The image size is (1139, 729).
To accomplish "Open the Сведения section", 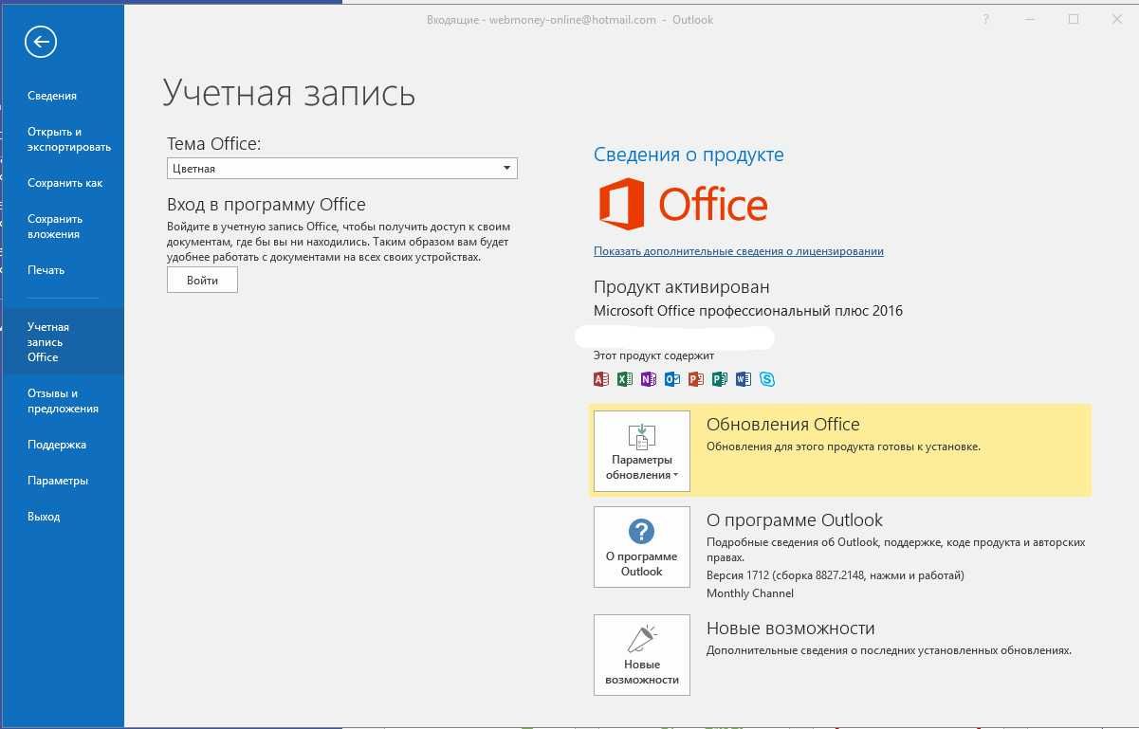I will tap(52, 96).
